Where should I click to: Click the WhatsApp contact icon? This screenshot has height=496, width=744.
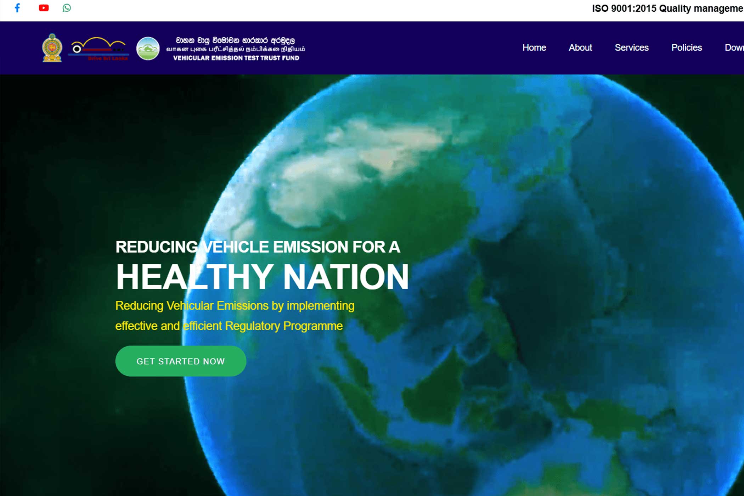(67, 8)
